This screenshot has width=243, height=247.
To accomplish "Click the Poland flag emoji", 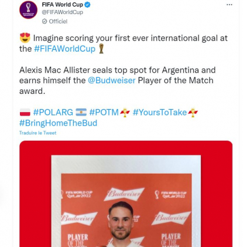I will (x=25, y=113).
